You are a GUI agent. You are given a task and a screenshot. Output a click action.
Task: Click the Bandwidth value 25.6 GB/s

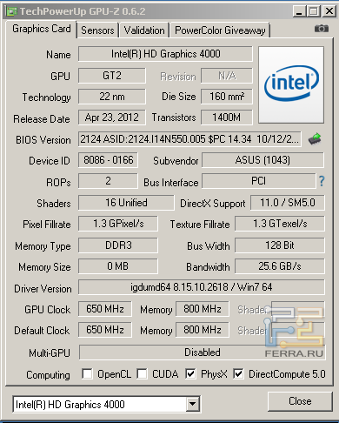[x=280, y=266]
